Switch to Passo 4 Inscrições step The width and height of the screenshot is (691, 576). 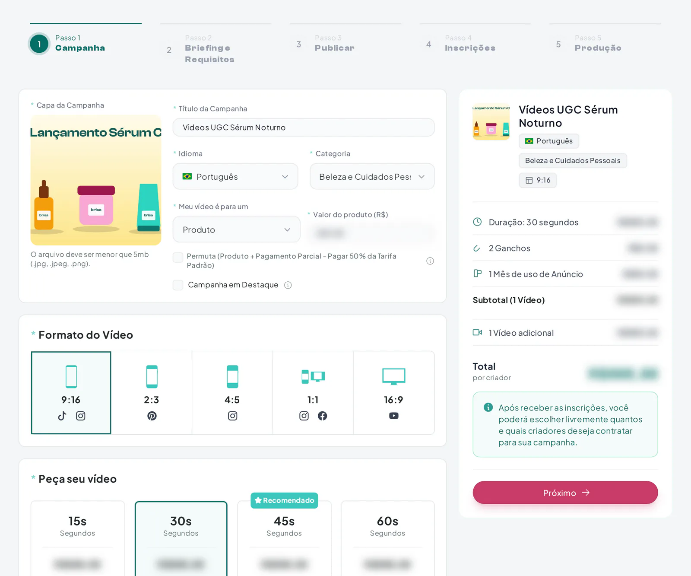click(x=475, y=44)
